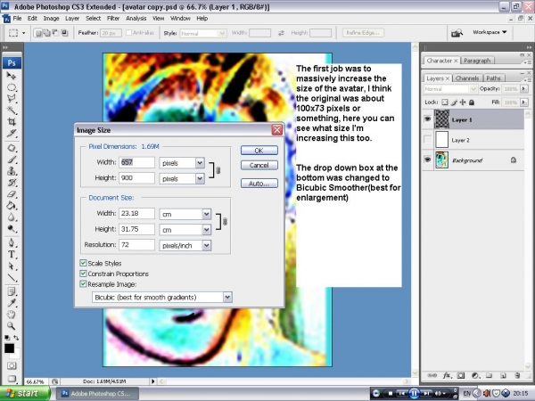535x401 pixels.
Task: Open Resolution pixels/inch dropdown
Action: tap(207, 245)
